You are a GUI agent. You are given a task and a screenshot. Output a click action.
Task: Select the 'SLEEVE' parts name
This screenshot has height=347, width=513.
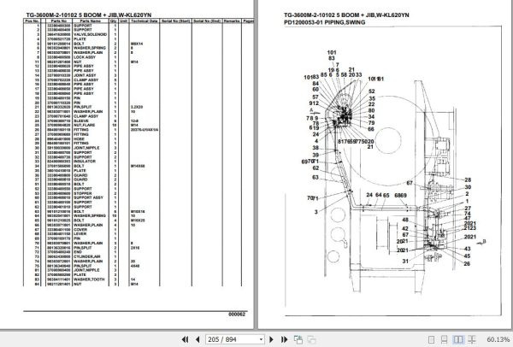(x=81, y=121)
